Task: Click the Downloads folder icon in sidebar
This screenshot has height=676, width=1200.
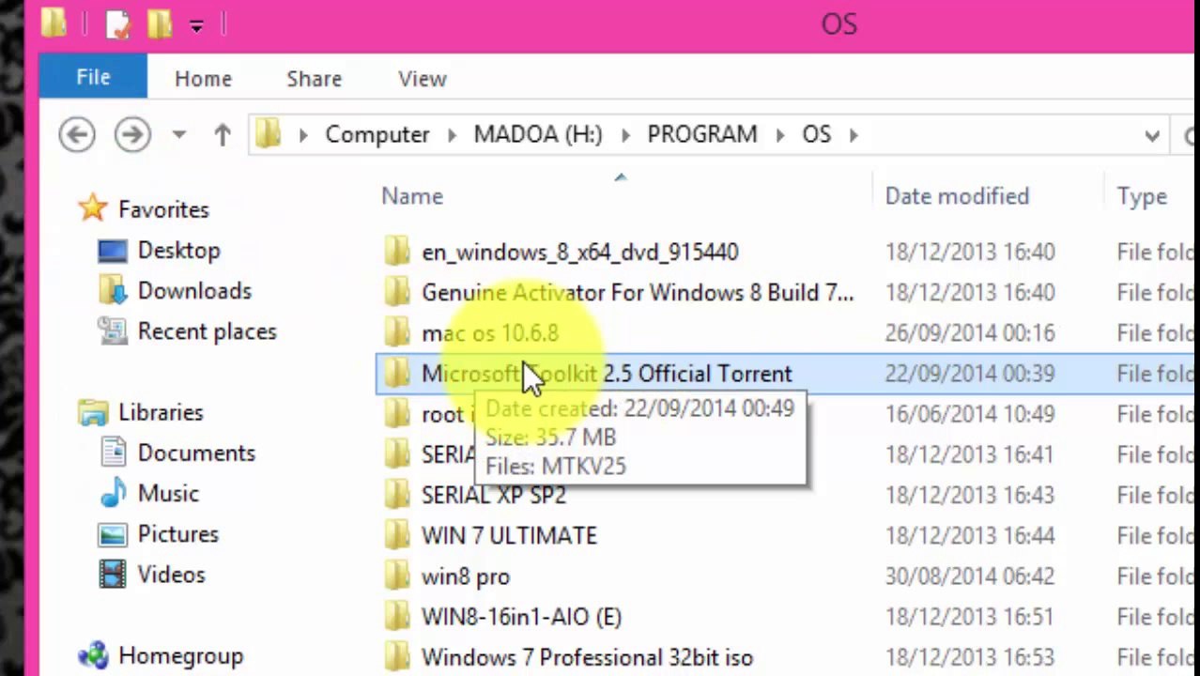Action: click(113, 291)
